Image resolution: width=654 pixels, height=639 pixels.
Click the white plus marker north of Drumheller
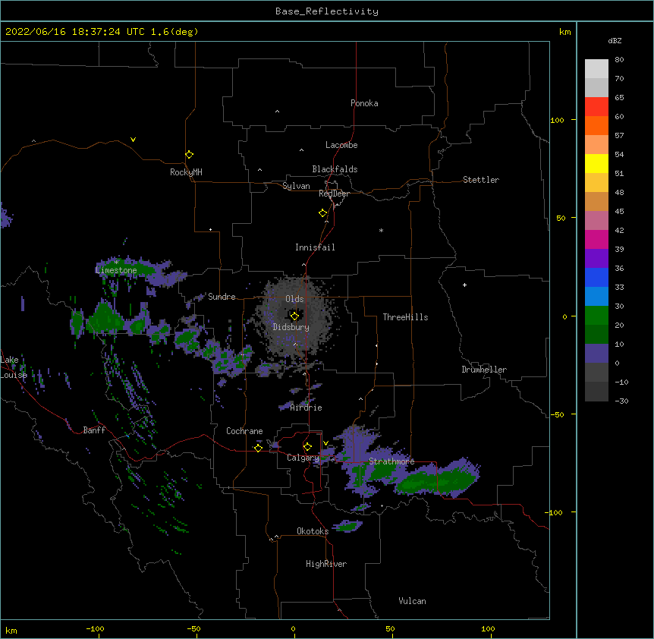464,285
